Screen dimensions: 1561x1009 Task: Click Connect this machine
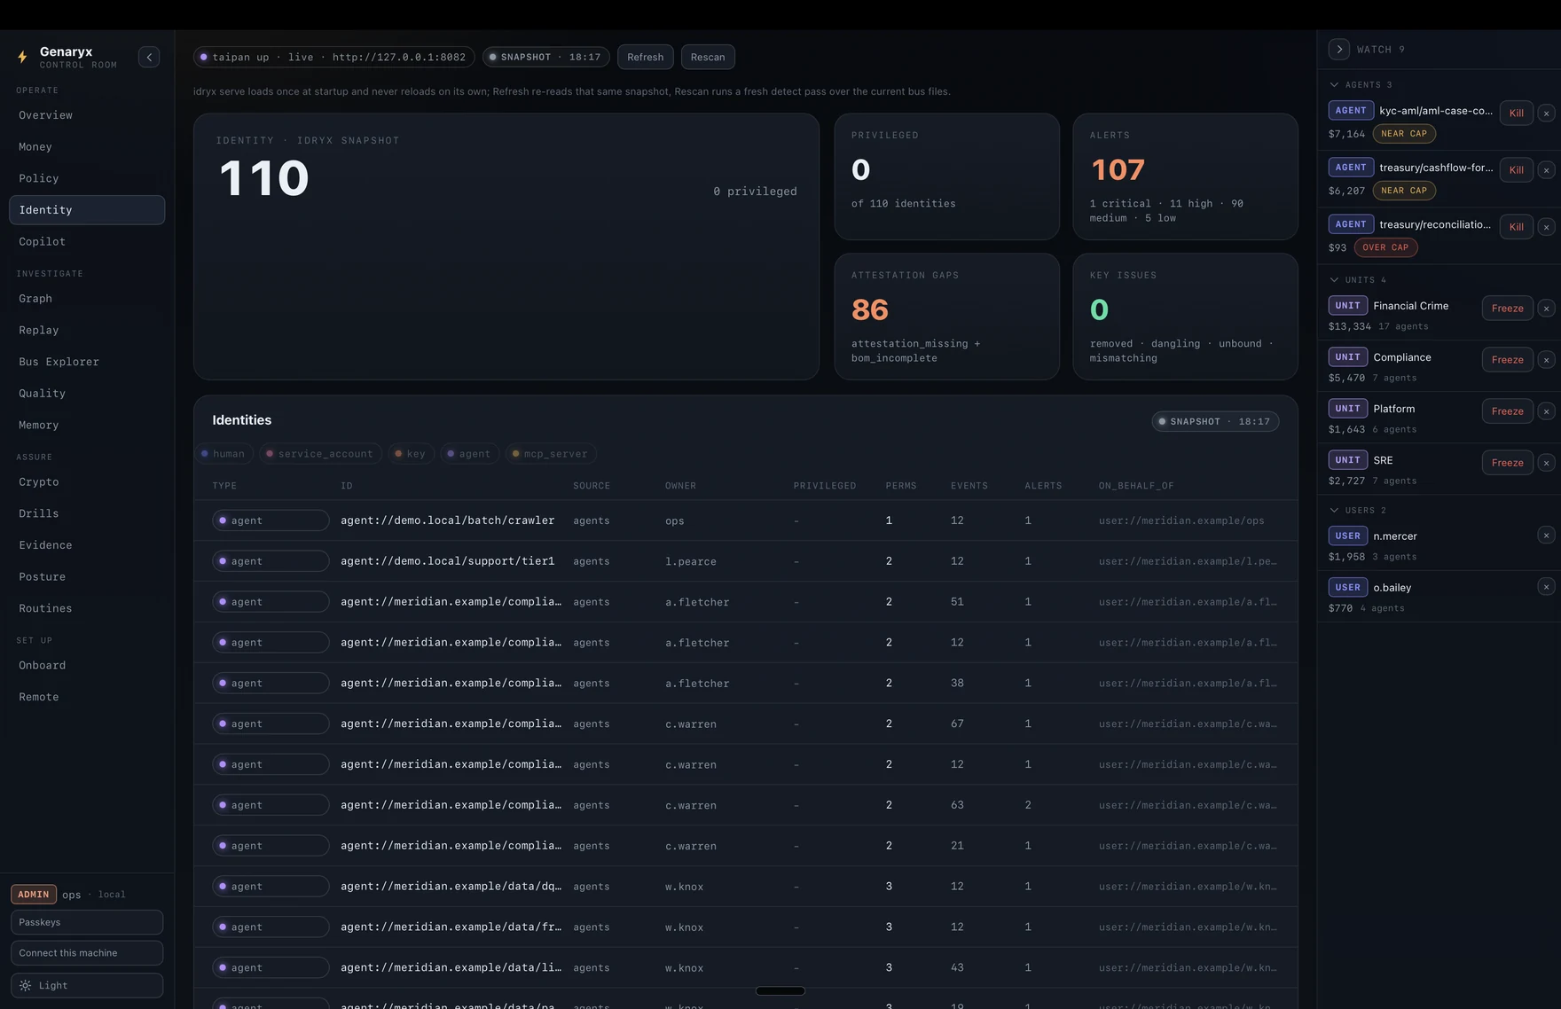click(x=87, y=953)
